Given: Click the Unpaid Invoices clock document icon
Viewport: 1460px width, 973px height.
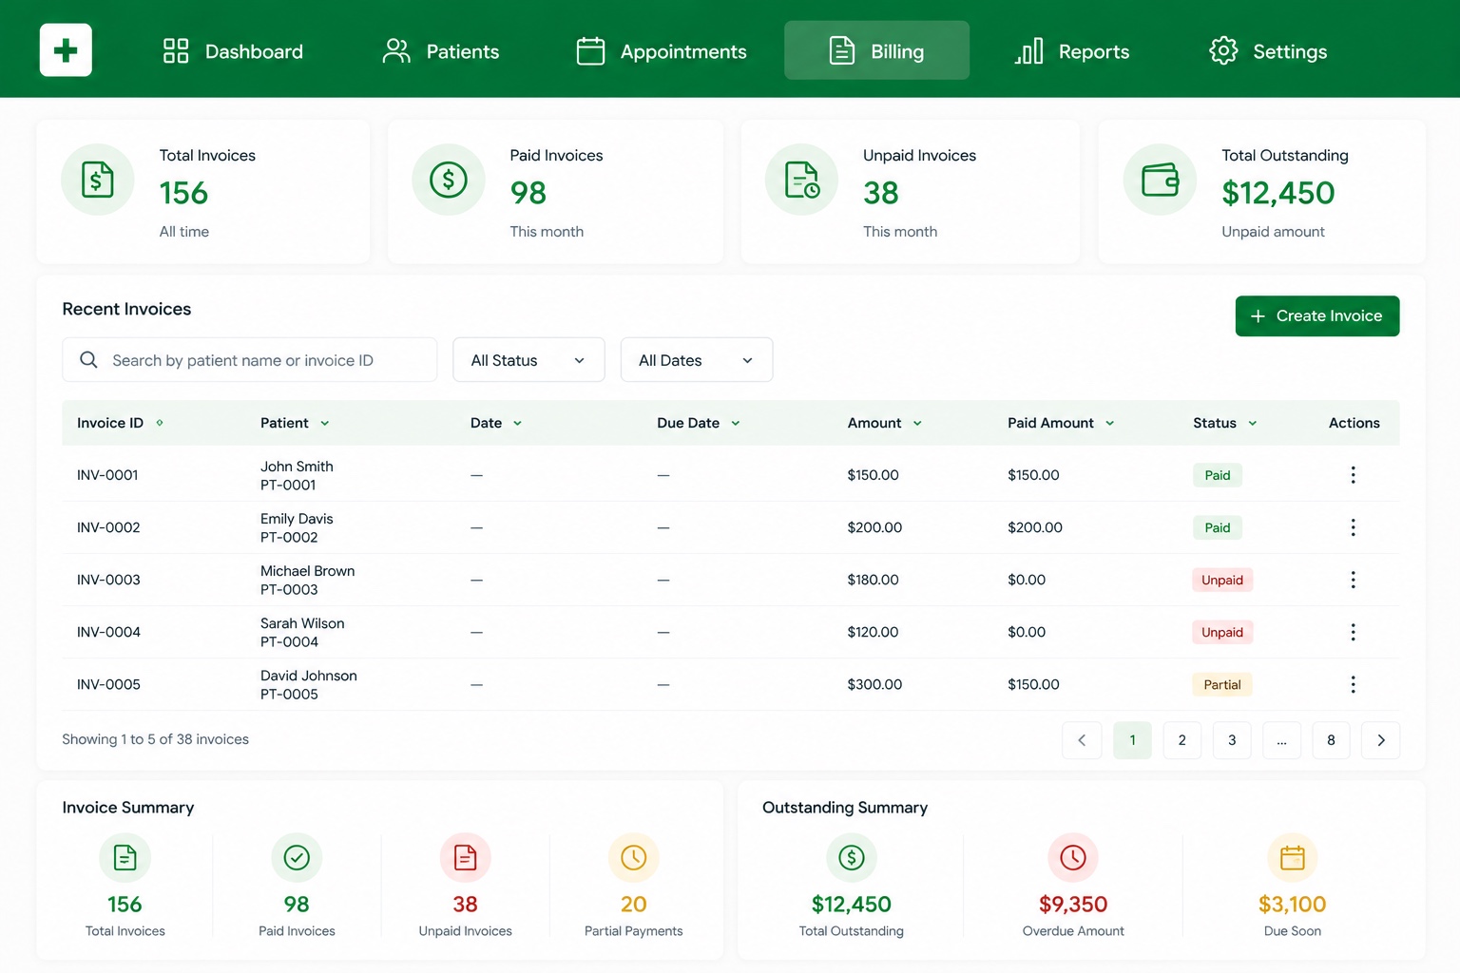Looking at the screenshot, I should pyautogui.click(x=802, y=180).
